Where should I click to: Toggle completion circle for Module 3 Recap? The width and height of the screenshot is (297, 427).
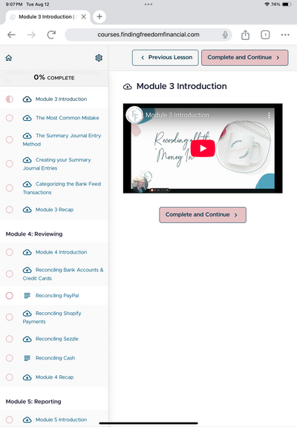click(10, 210)
